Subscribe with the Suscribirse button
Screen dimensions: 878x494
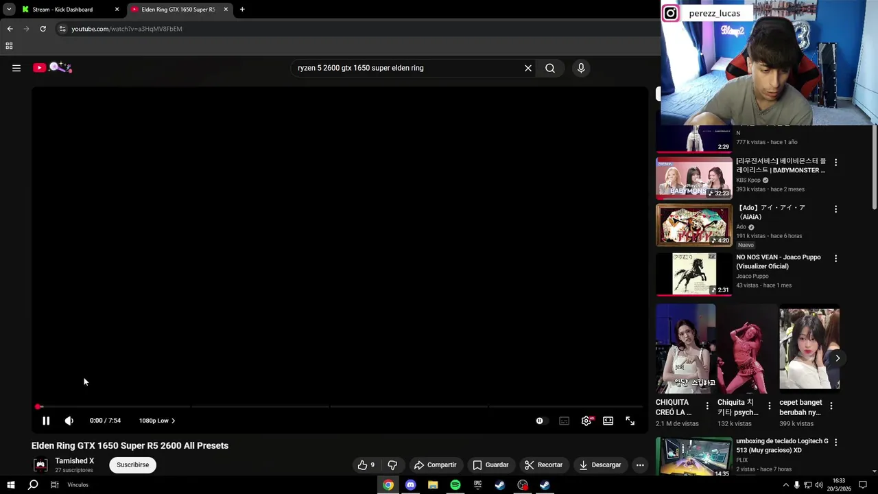coord(132,464)
